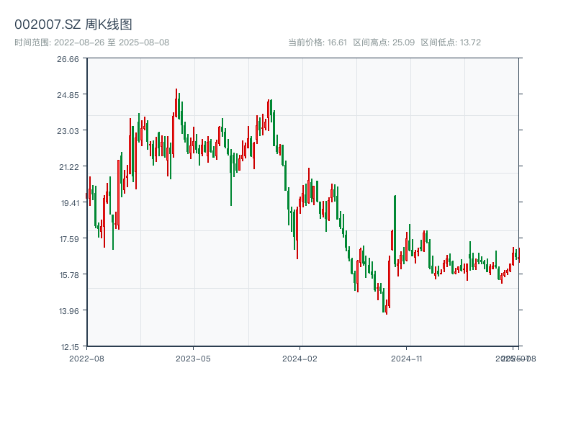Viewport: 576px width, 432px height.
Task: Click the 2024-02 x-axis date label
Action: click(300, 358)
